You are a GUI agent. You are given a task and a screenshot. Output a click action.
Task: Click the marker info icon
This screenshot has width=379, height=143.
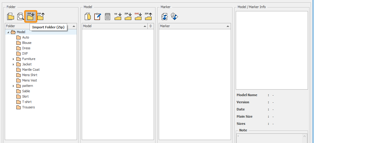[x=175, y=16]
